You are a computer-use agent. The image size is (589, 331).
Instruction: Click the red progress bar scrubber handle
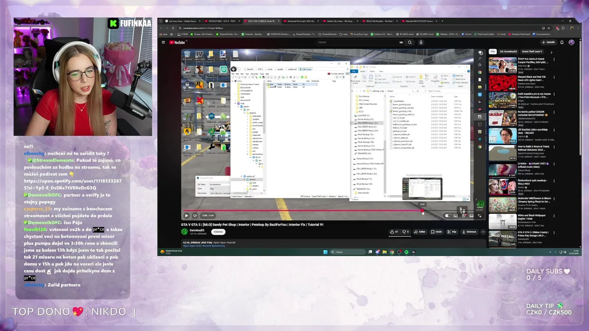(x=422, y=211)
